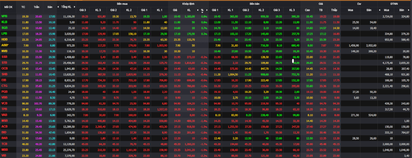Sort by the Trần column header
412x158 pixels.
[37, 7]
